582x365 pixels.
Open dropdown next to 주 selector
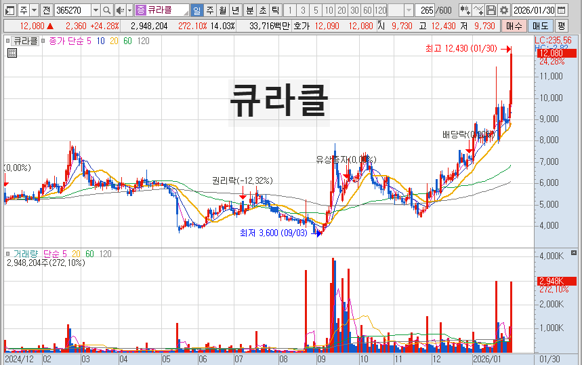34,10
